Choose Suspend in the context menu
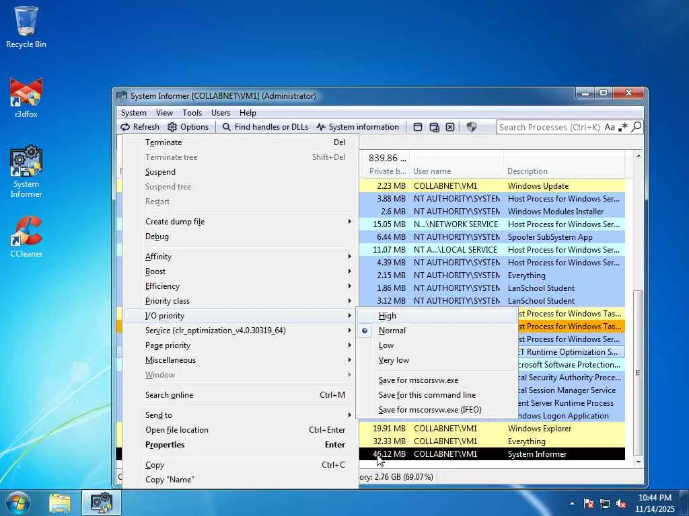 coord(240,172)
